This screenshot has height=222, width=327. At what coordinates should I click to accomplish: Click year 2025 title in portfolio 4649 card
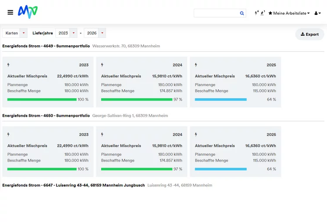pyautogui.click(x=271, y=65)
